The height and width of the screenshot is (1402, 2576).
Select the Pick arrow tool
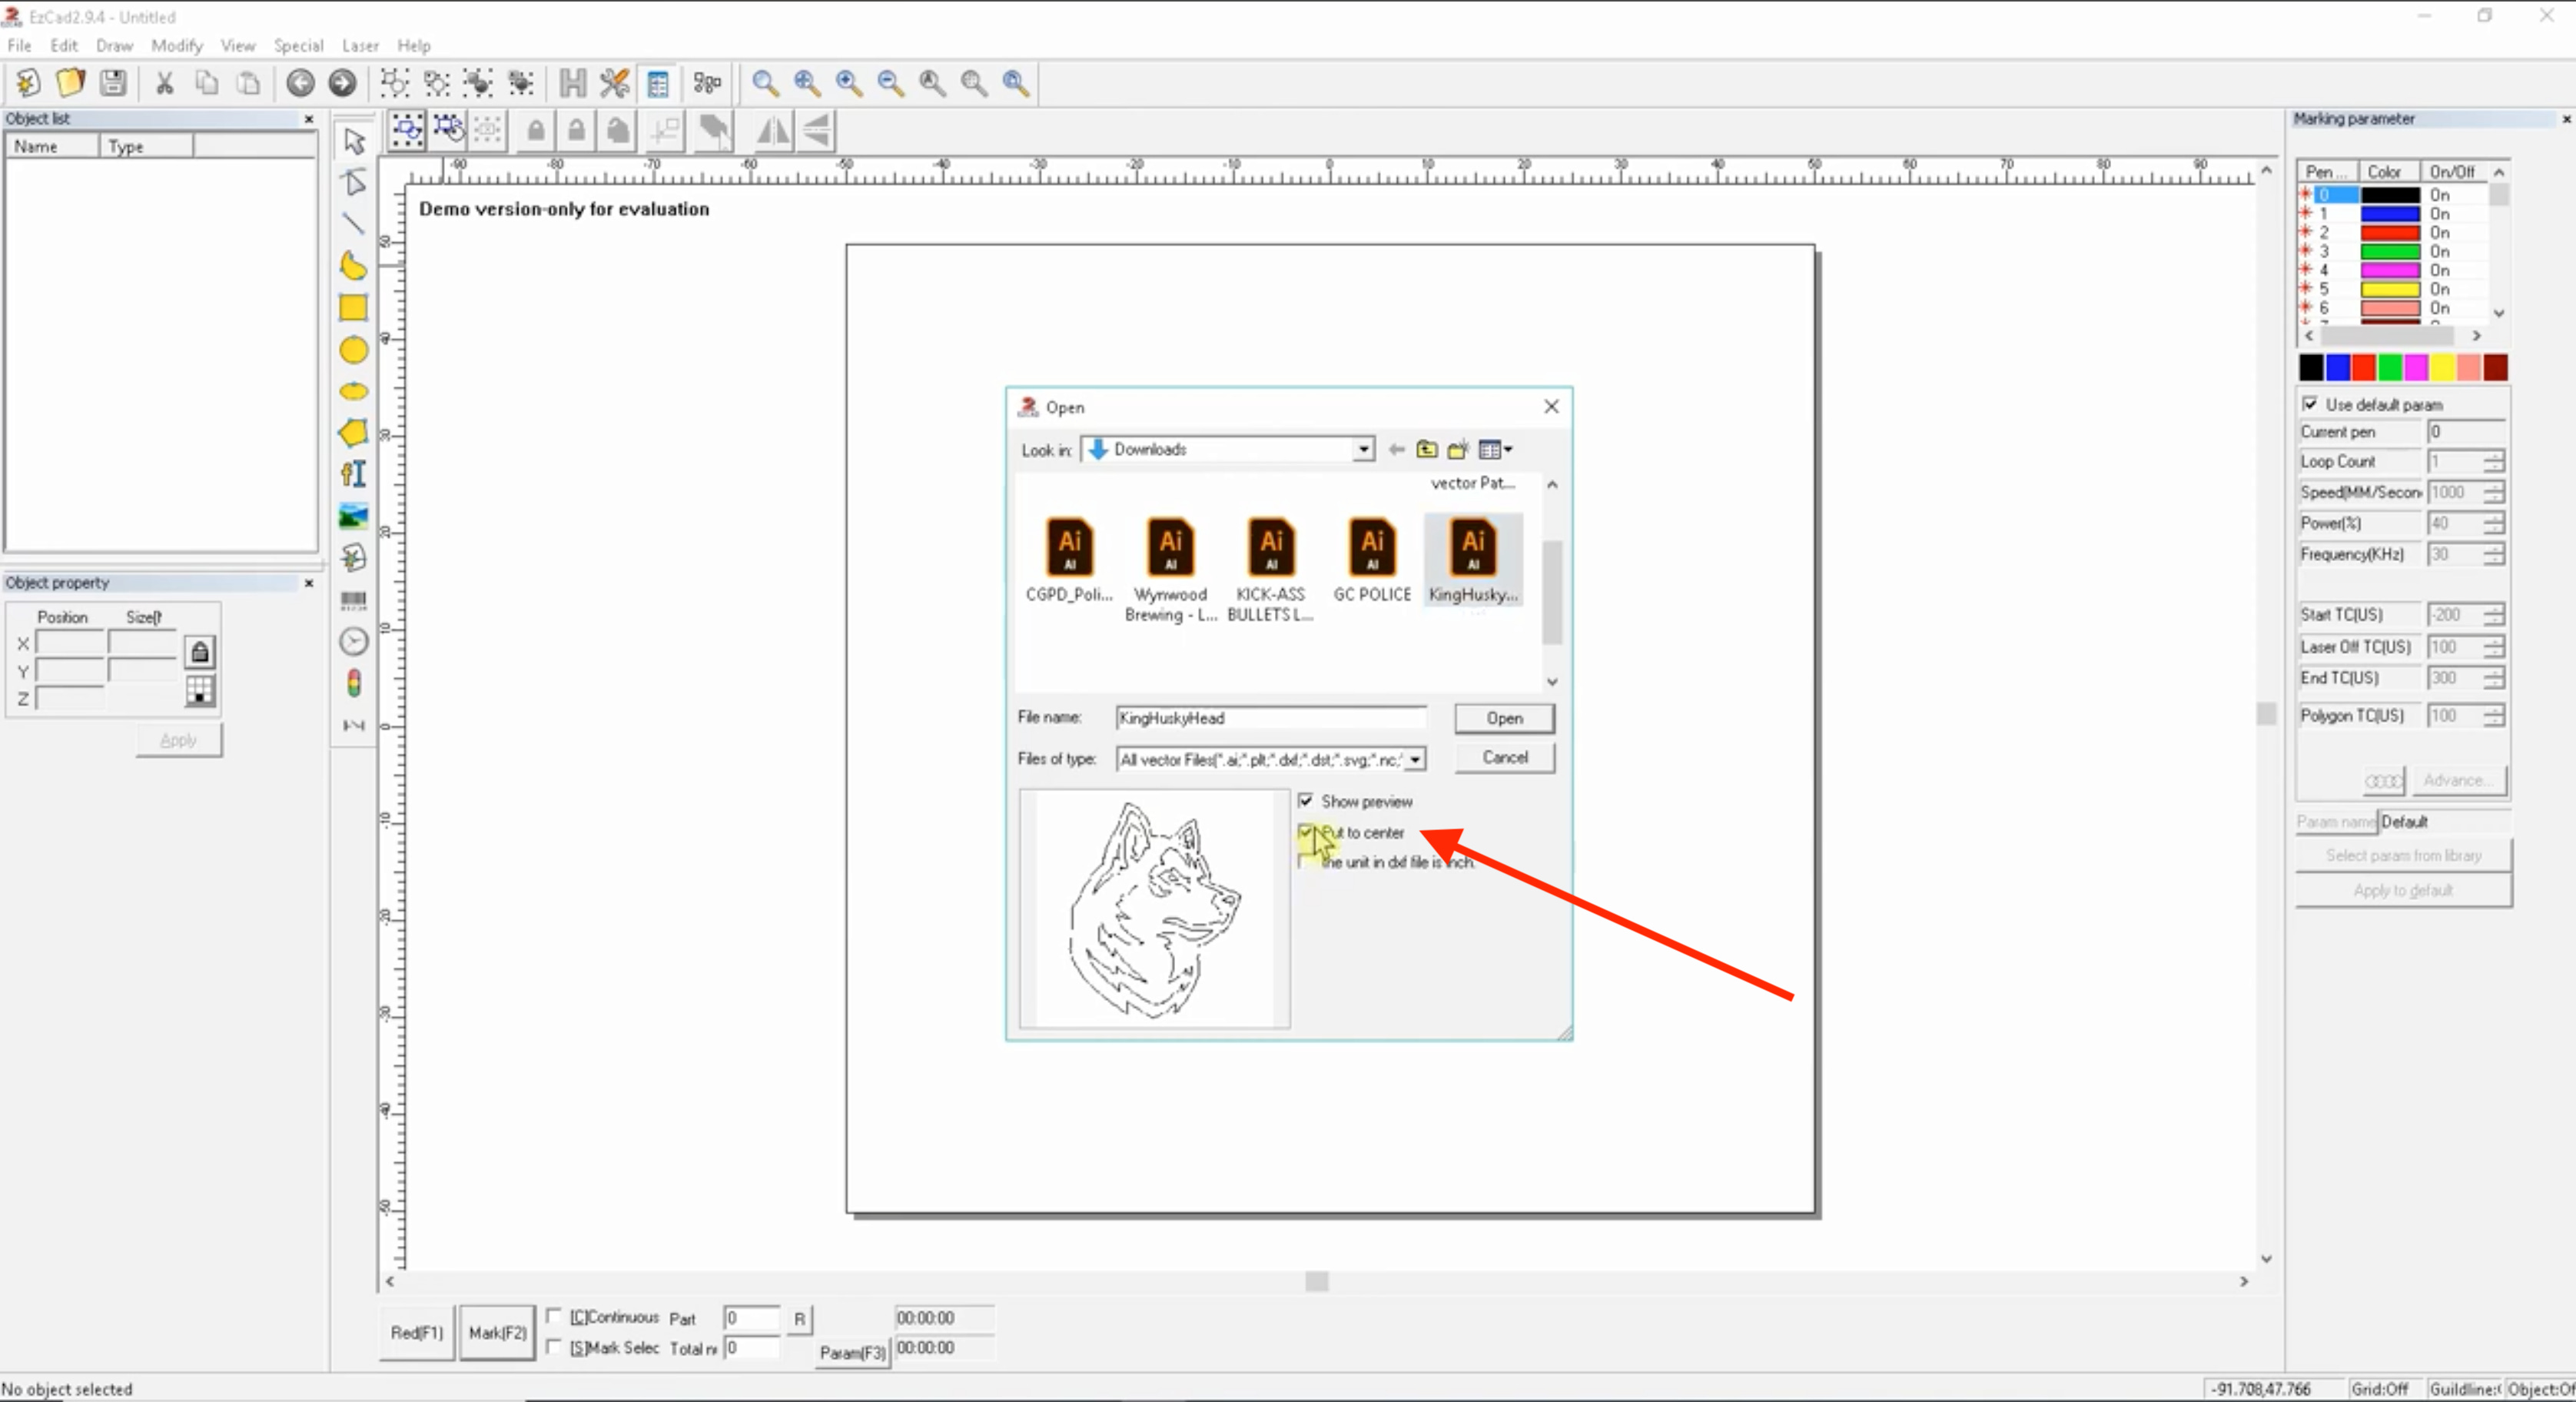[x=353, y=141]
